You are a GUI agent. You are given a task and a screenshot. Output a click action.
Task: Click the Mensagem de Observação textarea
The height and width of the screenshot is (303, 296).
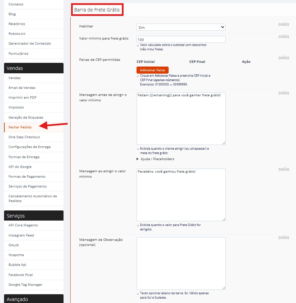point(181,263)
